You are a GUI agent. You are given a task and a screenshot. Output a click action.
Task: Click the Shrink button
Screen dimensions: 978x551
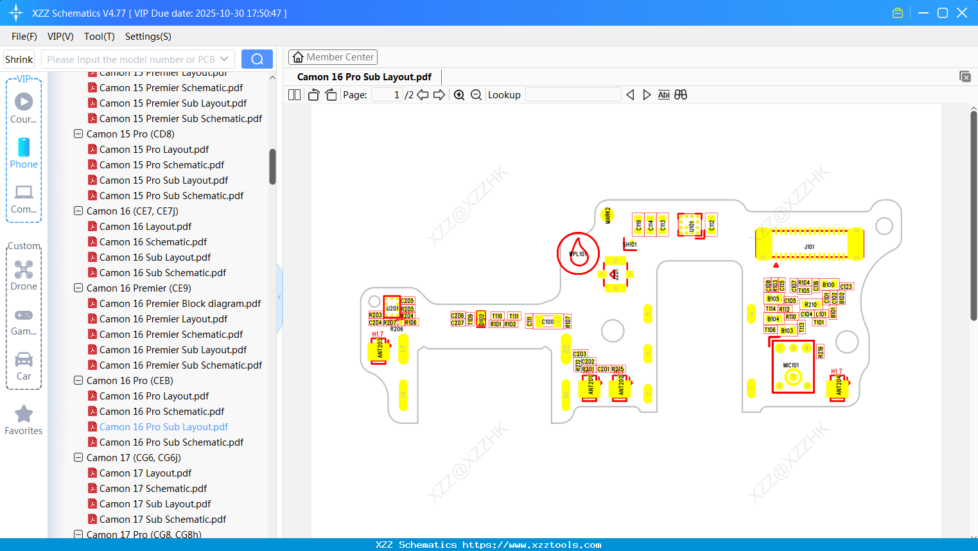[x=19, y=60]
